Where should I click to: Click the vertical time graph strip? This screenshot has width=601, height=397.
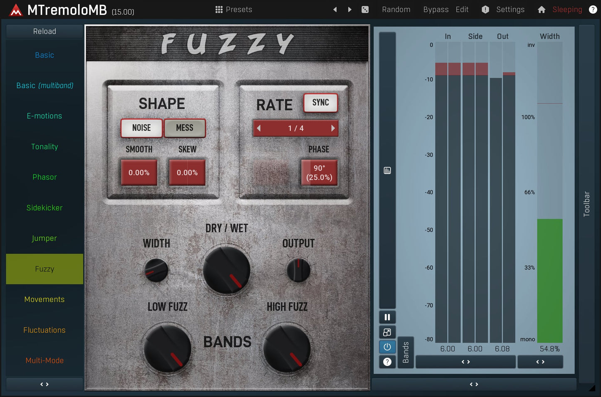(x=387, y=170)
